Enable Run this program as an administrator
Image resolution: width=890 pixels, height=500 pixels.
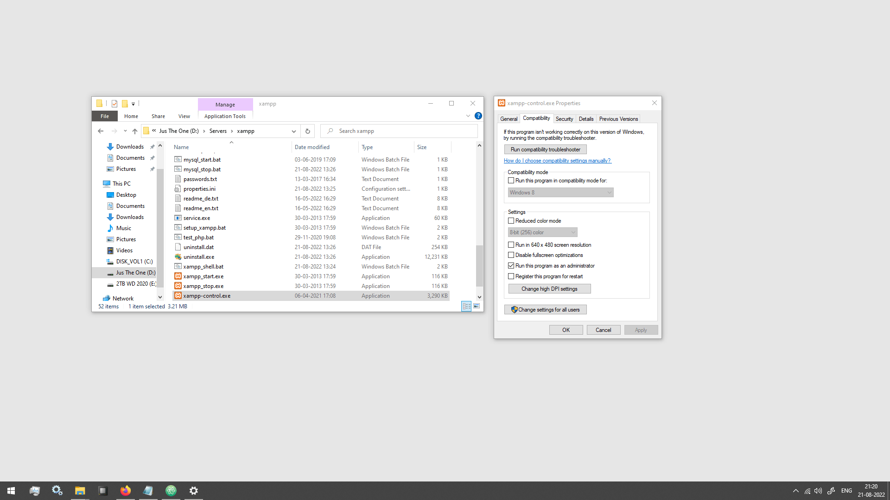511,266
